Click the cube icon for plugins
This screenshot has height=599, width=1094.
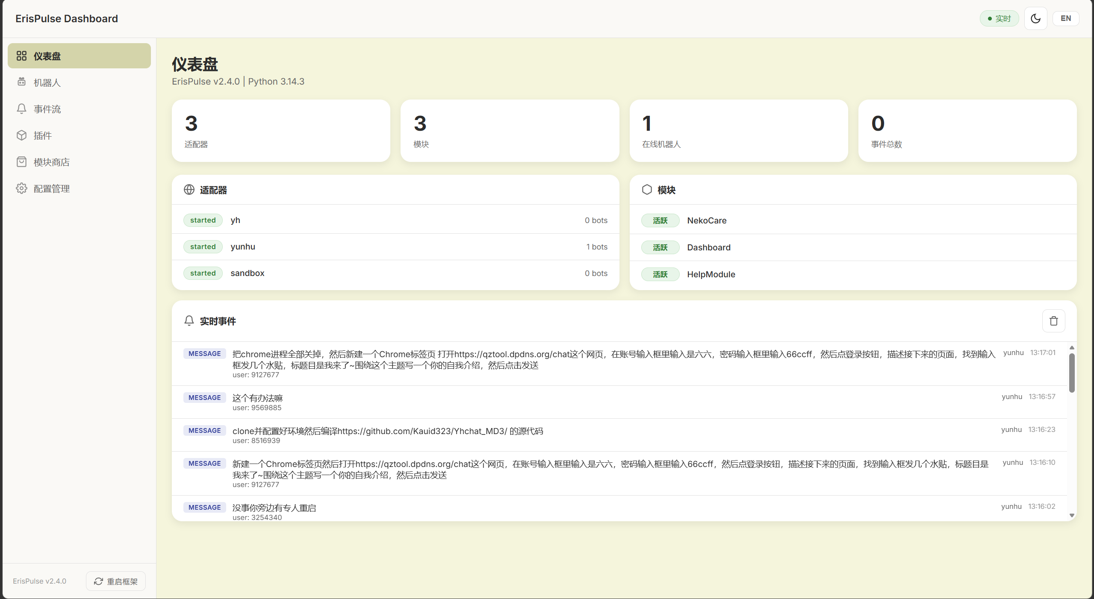pos(21,135)
